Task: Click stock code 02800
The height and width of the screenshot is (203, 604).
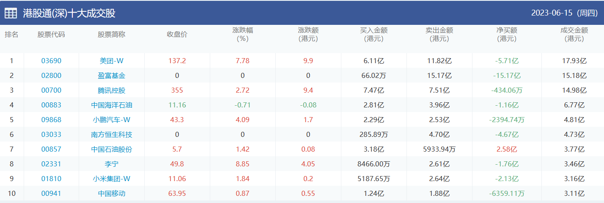Action: [x=51, y=75]
